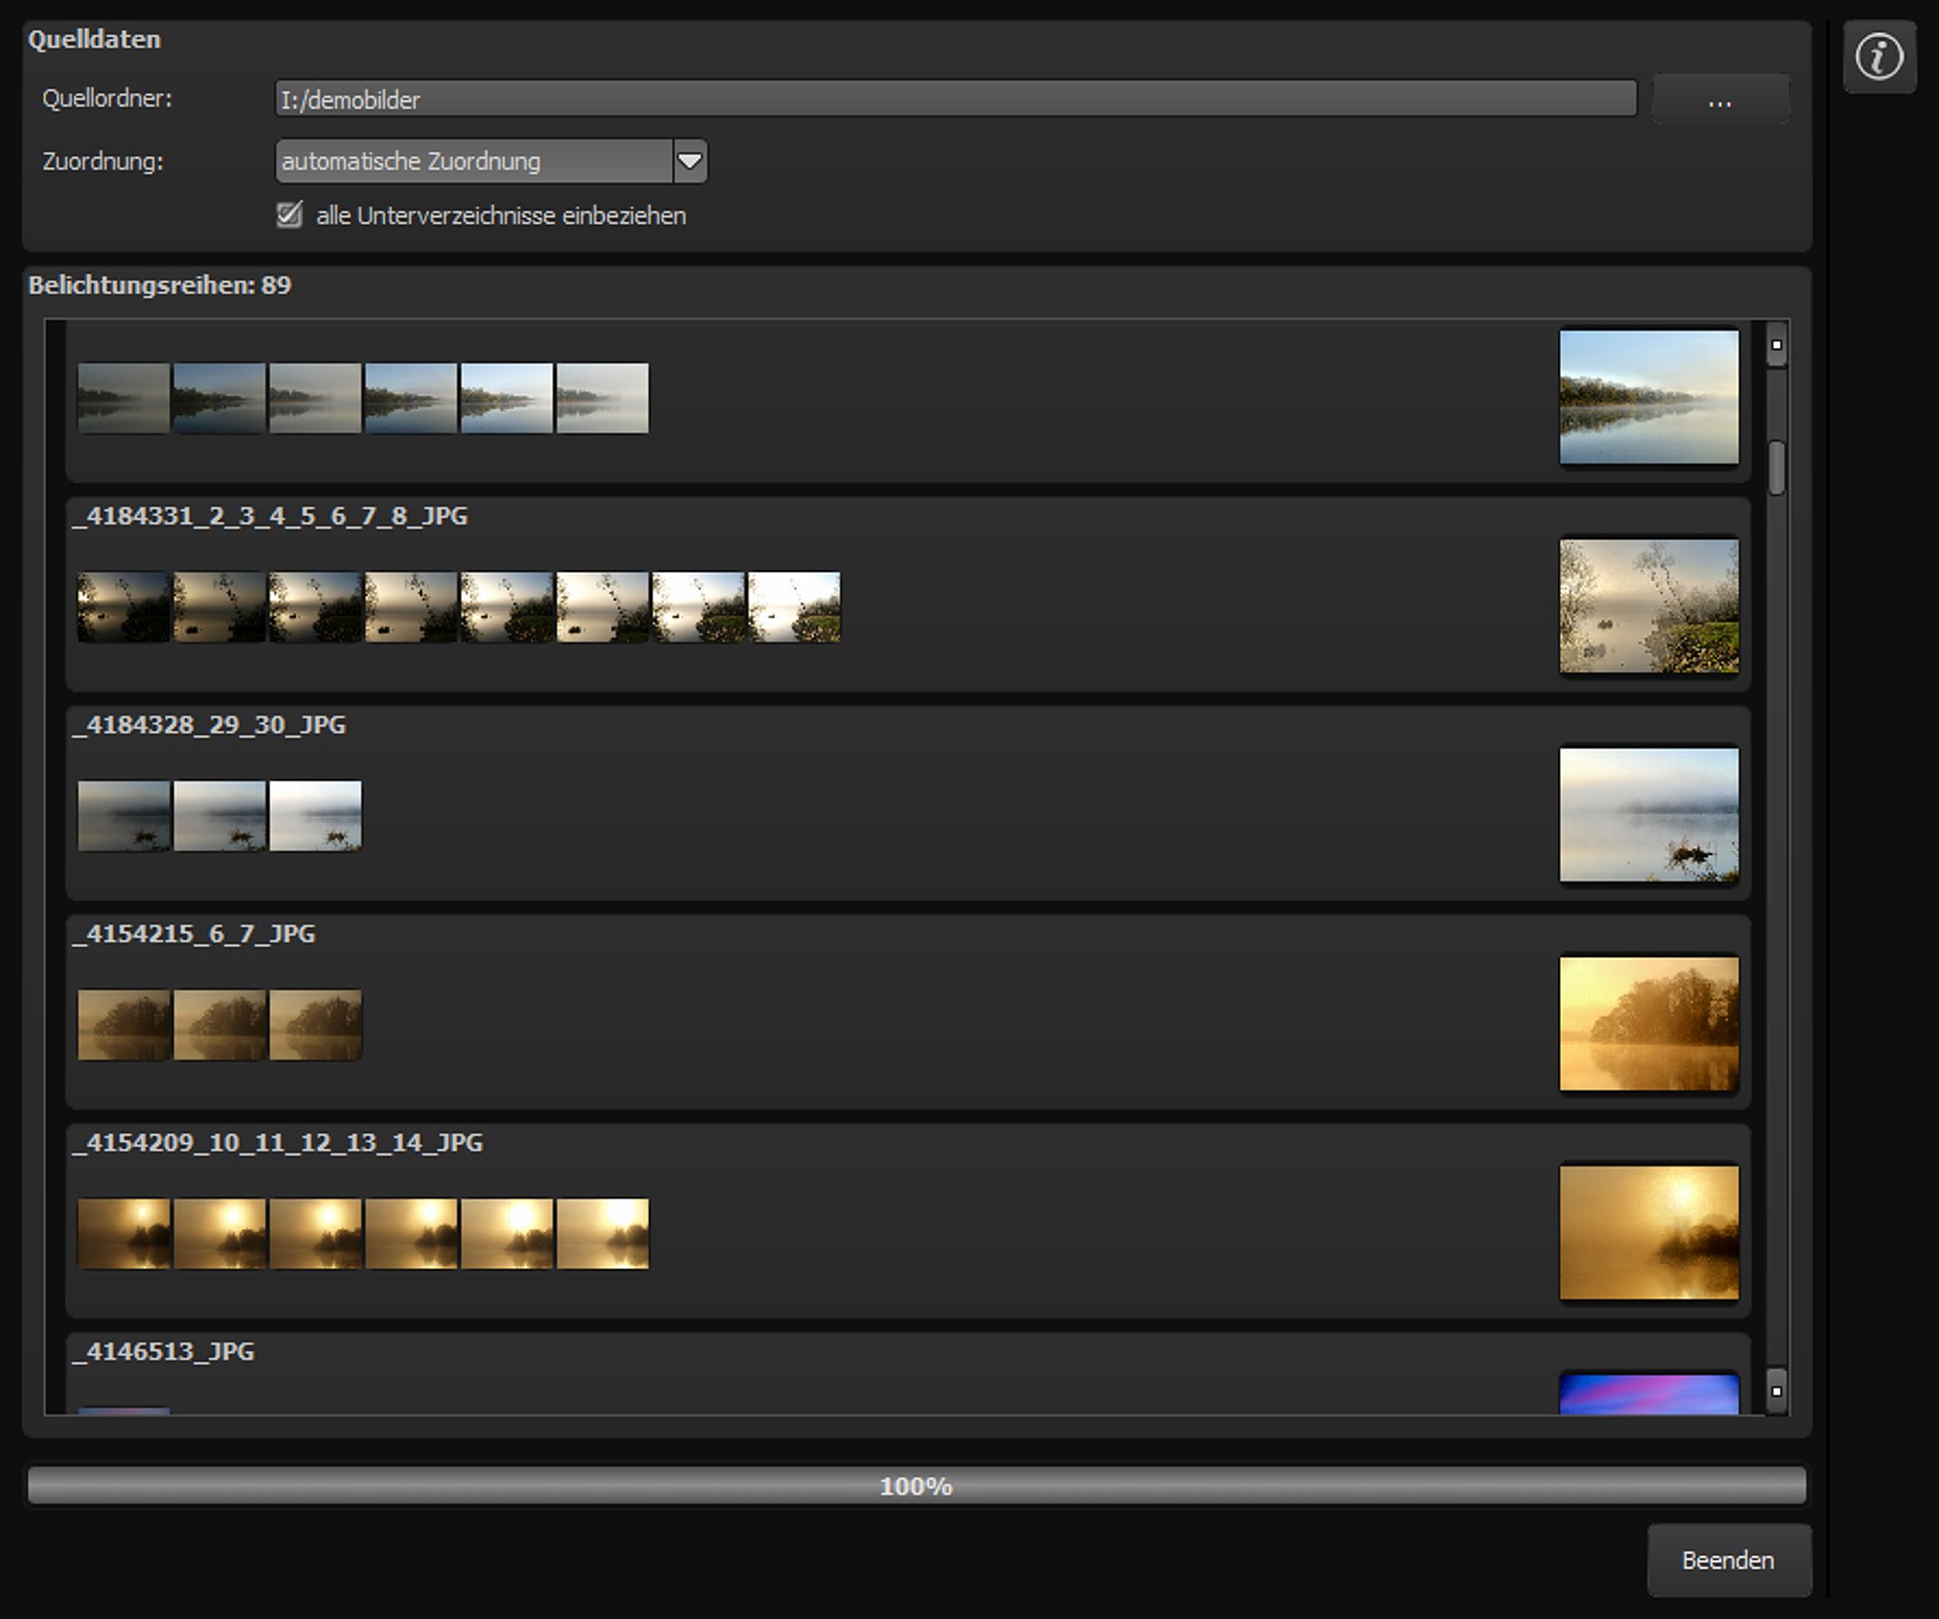Select HDR preview of _4154209 sunrise series
The width and height of the screenshot is (1939, 1619).
pos(1648,1232)
